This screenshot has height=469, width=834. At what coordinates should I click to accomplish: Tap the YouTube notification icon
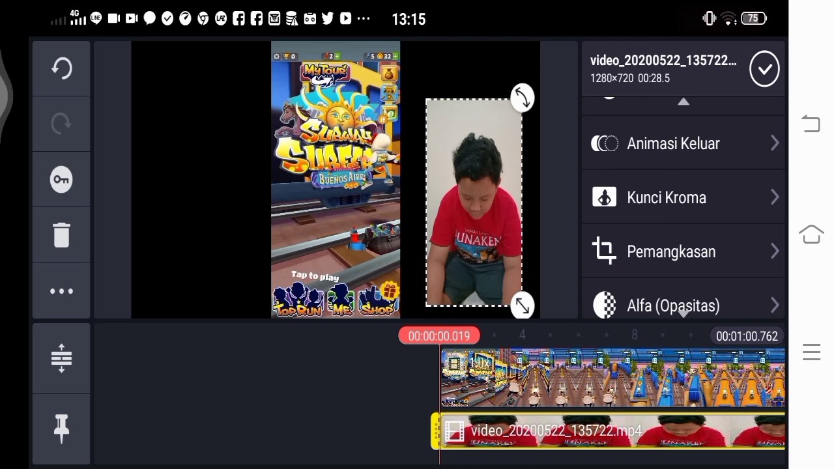346,19
